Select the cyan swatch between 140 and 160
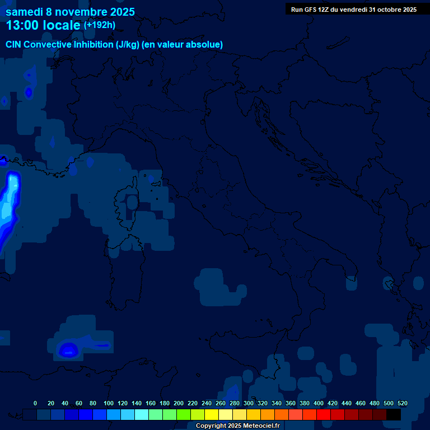 (x=142, y=414)
